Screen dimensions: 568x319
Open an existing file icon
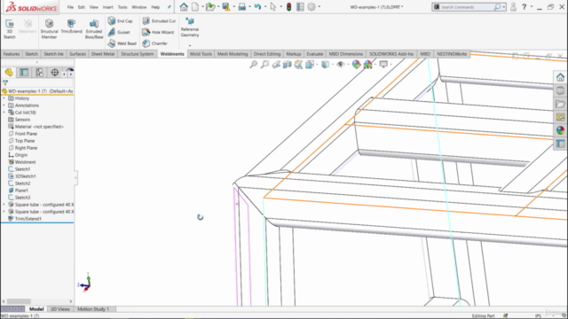(209, 7)
